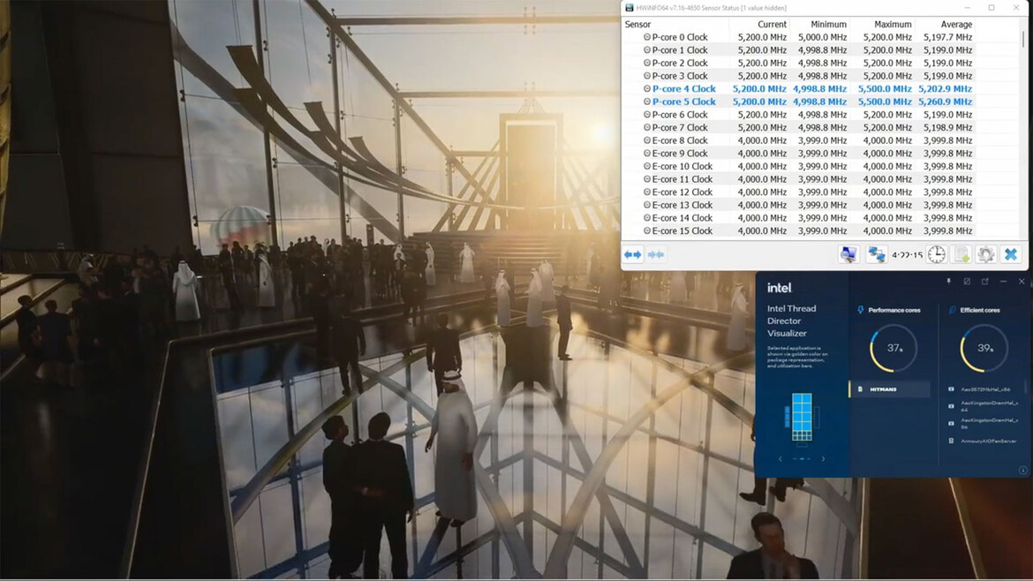Reset timer via the clock icon in HWiNFO

(936, 254)
